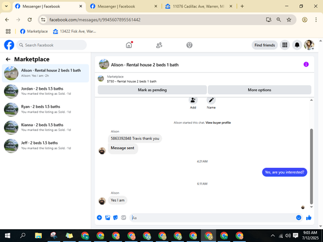Click the chat scroll-up arrow
This screenshot has width=323, height=242.
pos(311,100)
